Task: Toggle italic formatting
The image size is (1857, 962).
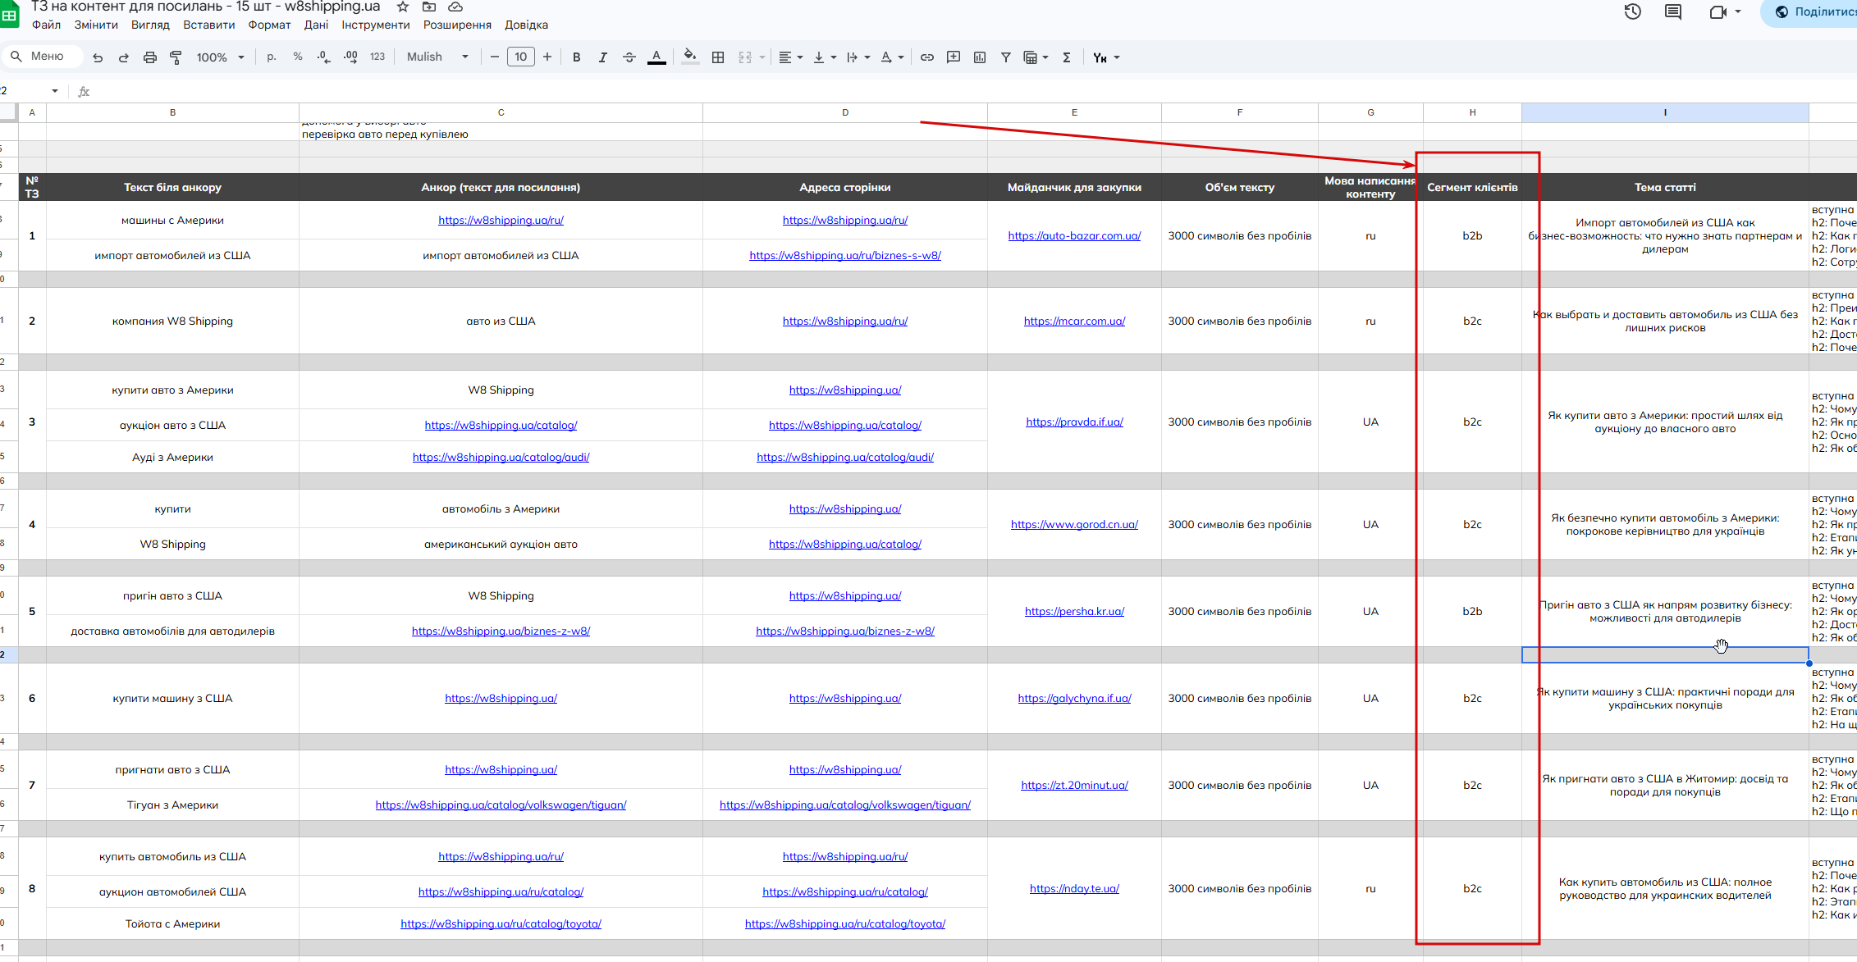Action: pyautogui.click(x=602, y=57)
